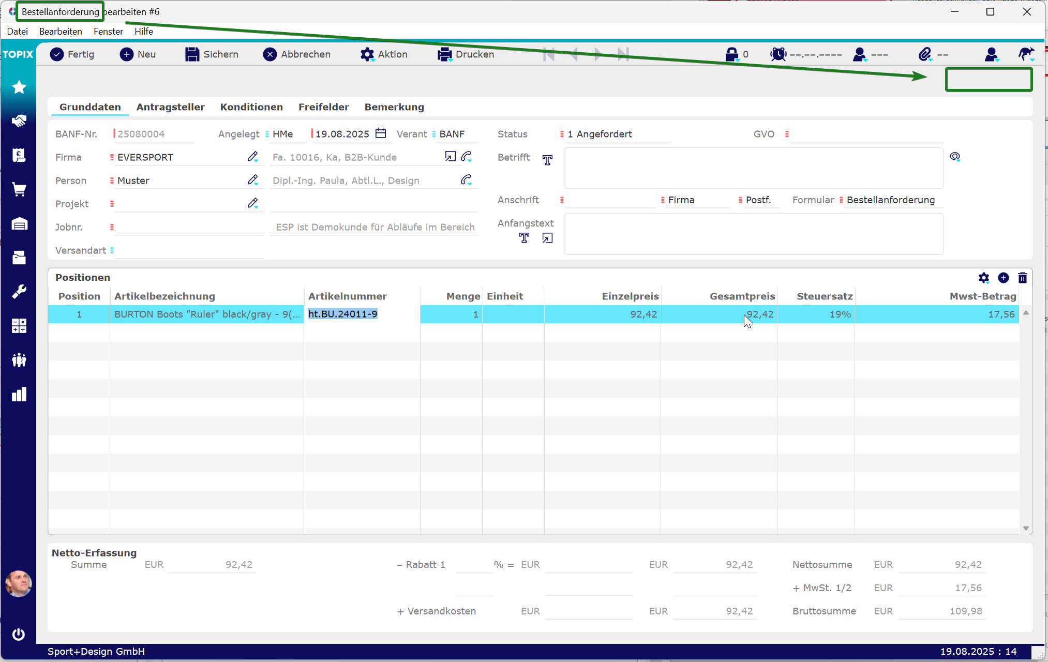Save with the Sichern button
This screenshot has height=662, width=1048.
pos(212,54)
